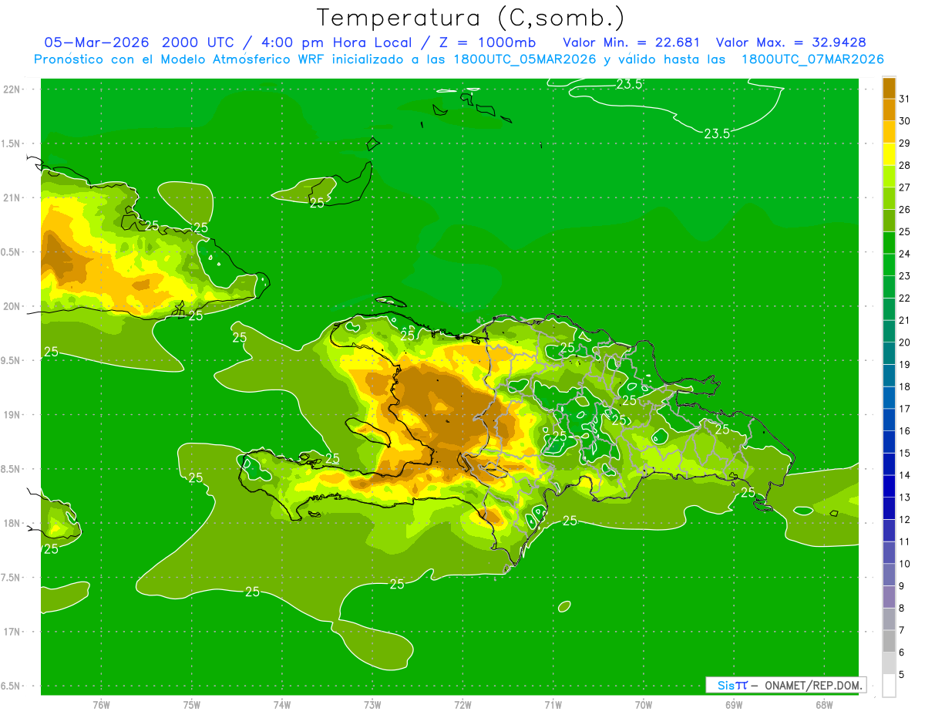Click legend swatch between 12 and 13
Screen dimensions: 925x715
pyautogui.click(x=889, y=508)
